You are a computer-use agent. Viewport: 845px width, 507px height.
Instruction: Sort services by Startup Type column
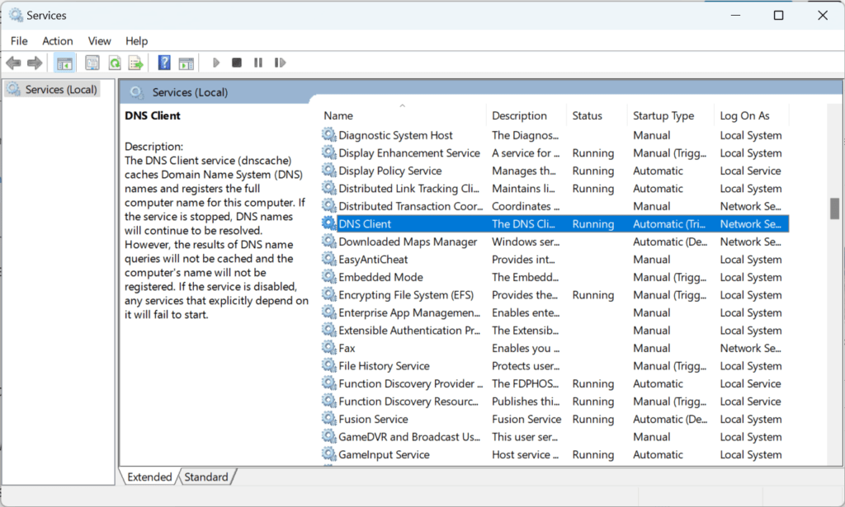point(663,115)
